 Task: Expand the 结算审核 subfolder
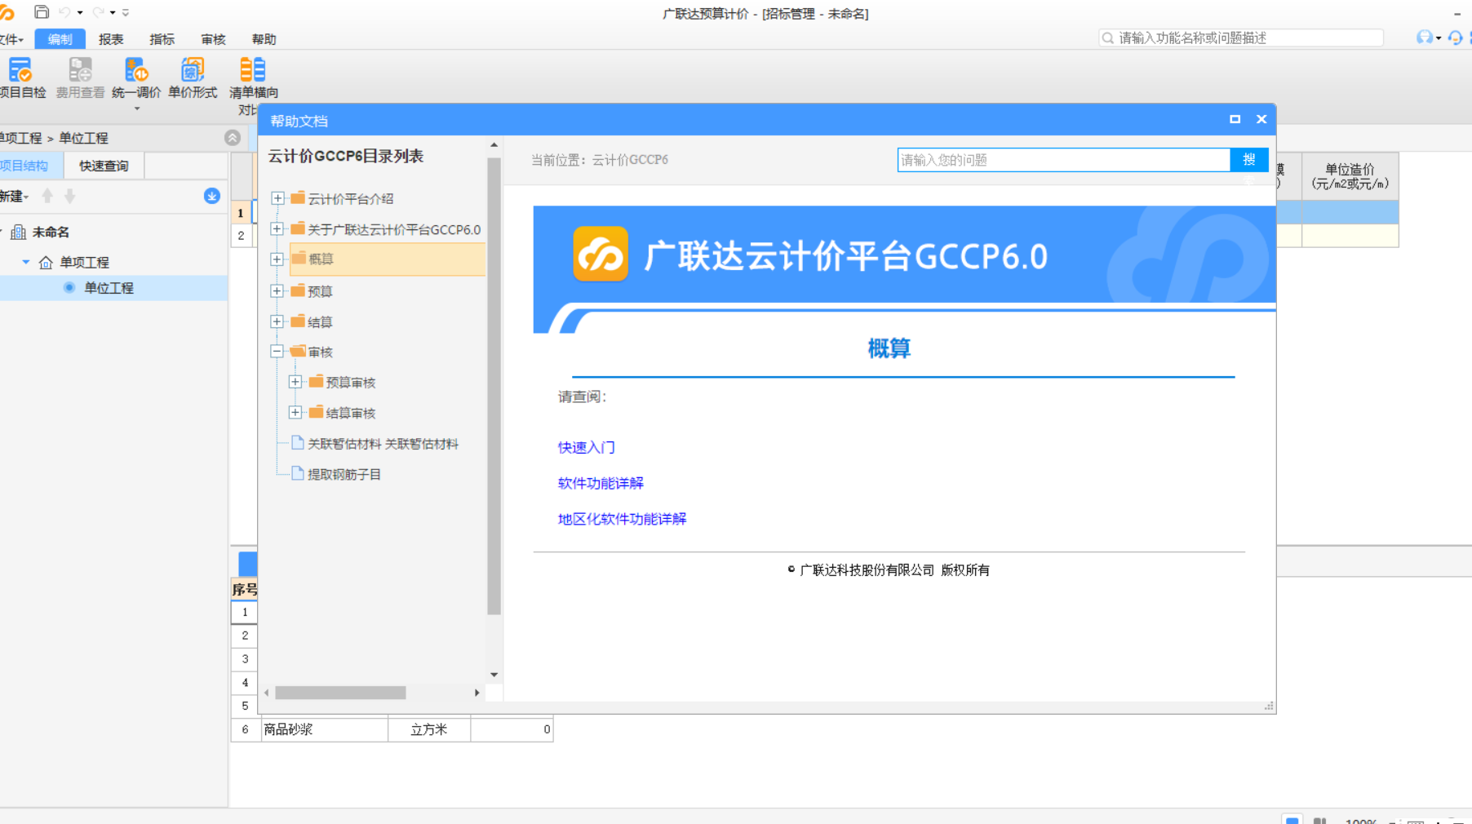click(295, 413)
